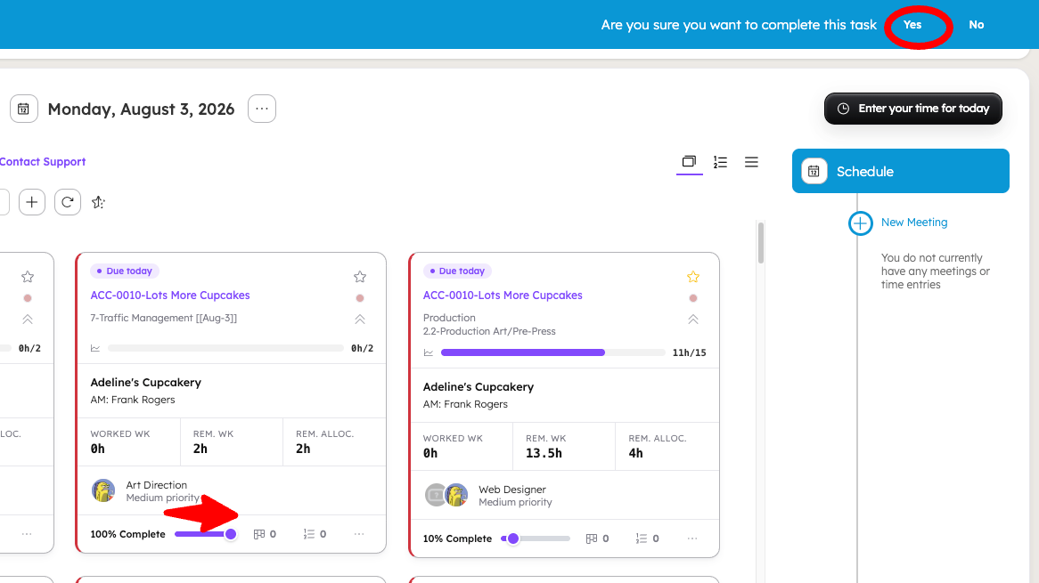Click the status dot on Production card
Image resolution: width=1039 pixels, height=583 pixels.
tap(693, 298)
